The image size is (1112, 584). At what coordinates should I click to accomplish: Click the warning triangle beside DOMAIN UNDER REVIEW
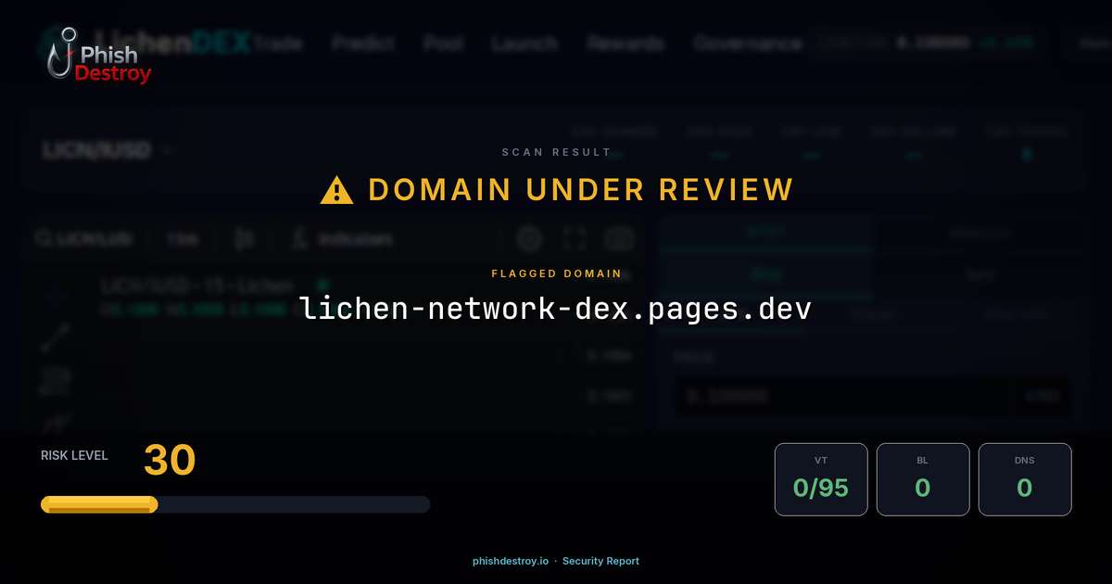(x=336, y=189)
